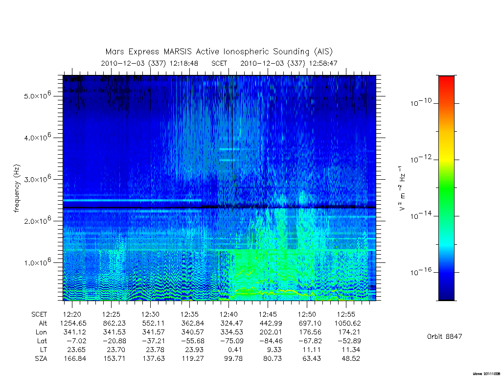The width and height of the screenshot is (501, 376).
Task: Click the 3.0×10^6 frequency tick label
Action: click(x=37, y=179)
